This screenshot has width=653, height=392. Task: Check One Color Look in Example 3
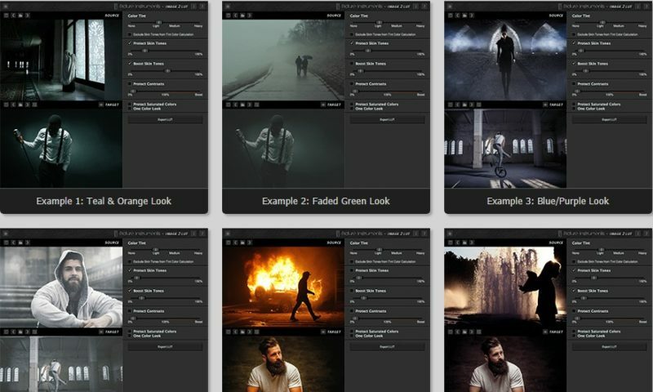point(574,109)
